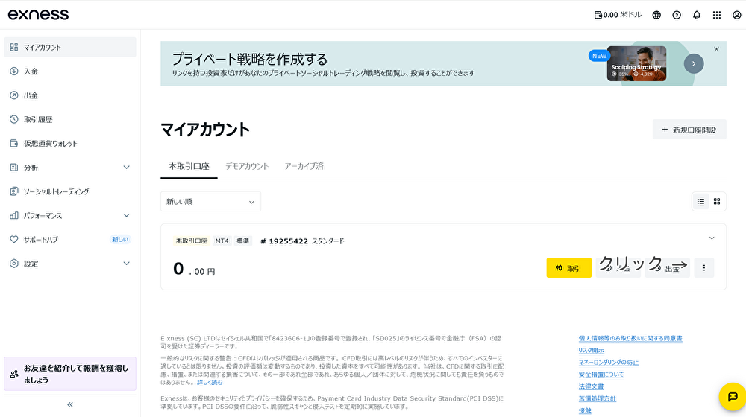
Task: Switch to the デモアカウント tab
Action: [x=247, y=166]
